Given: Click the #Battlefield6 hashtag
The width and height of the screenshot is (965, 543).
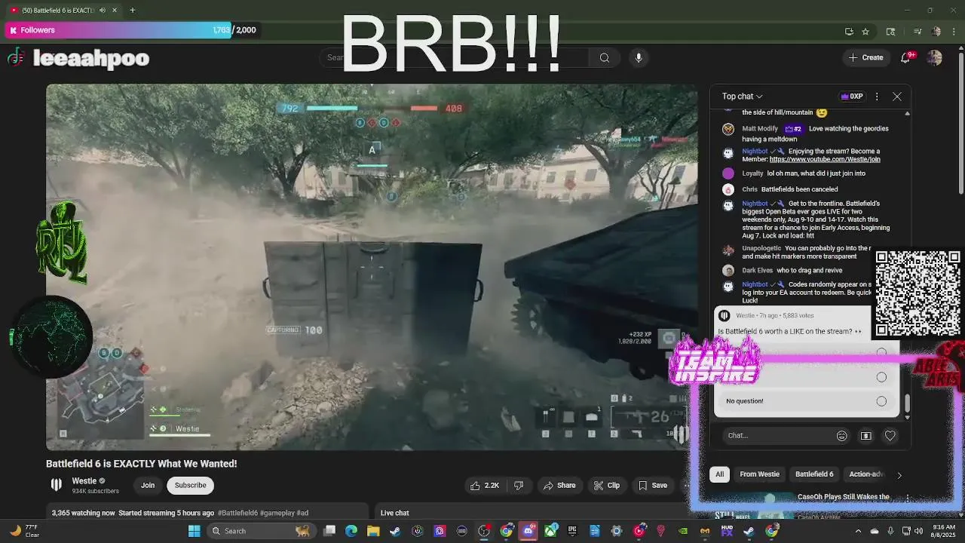Looking at the screenshot, I should [237, 513].
